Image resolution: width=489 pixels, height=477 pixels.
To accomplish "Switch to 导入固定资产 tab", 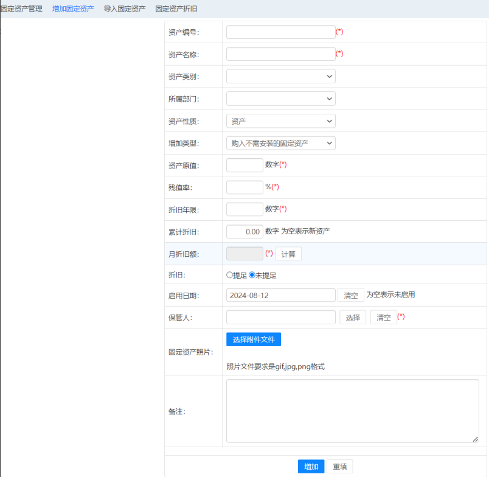I will click(125, 9).
